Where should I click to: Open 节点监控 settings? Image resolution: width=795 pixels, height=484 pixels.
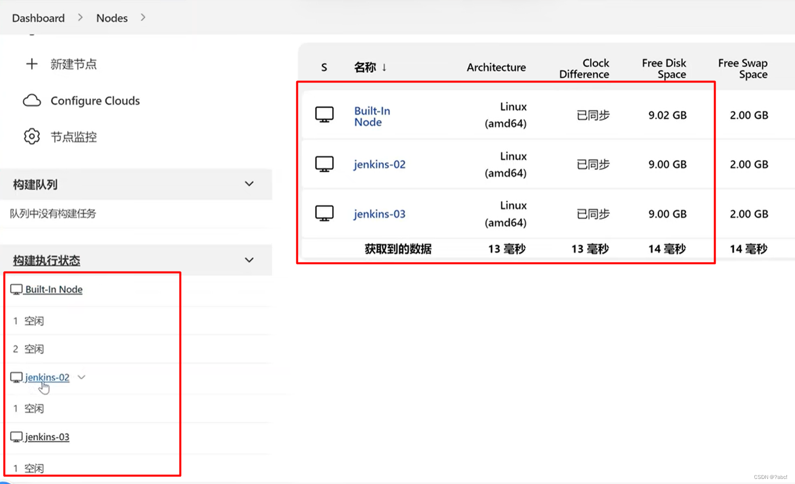73,137
